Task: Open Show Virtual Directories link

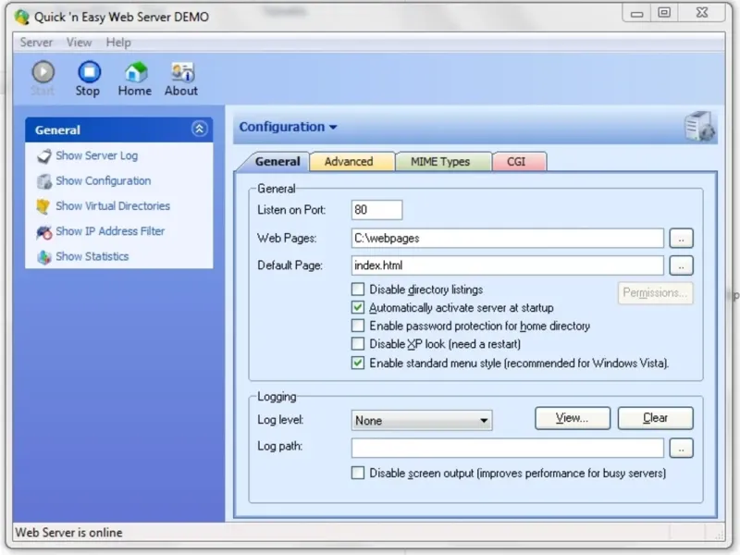Action: 113,205
